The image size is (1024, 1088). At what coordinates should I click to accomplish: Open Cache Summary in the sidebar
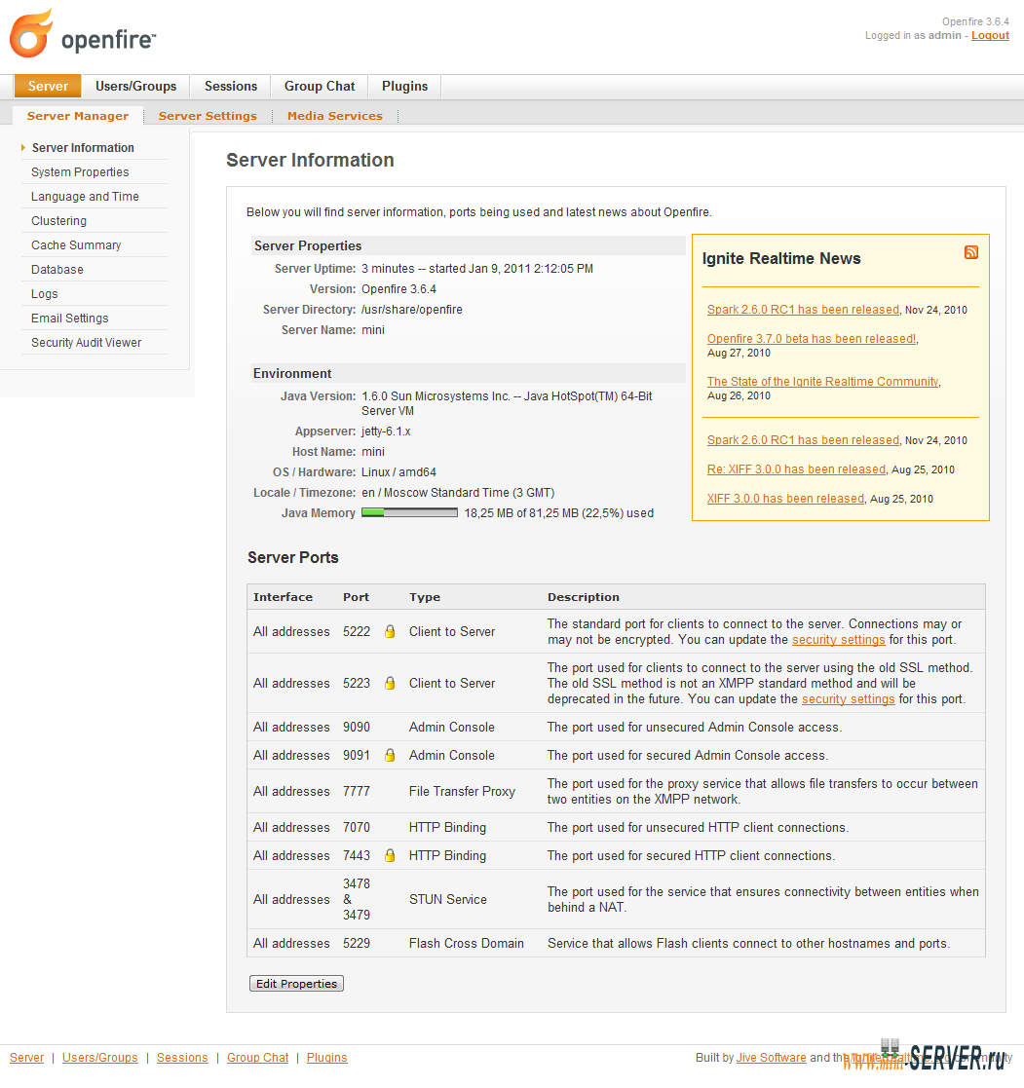coord(76,244)
